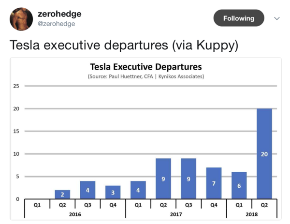Select the 2016 Q3 bar labeled 4
The height and width of the screenshot is (224, 290).
tap(87, 190)
